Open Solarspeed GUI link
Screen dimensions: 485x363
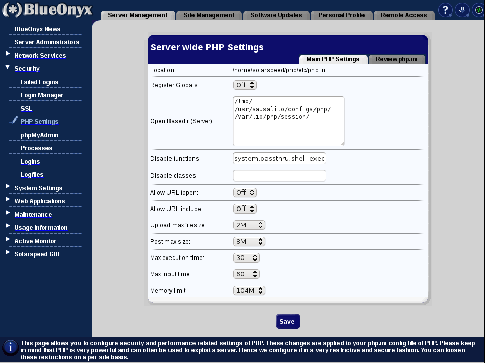[x=36, y=255]
